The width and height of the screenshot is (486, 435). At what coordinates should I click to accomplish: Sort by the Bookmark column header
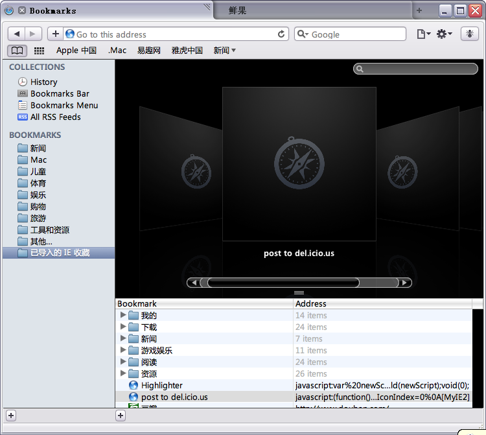click(204, 303)
